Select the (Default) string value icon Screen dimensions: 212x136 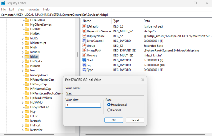[x=84, y=26]
